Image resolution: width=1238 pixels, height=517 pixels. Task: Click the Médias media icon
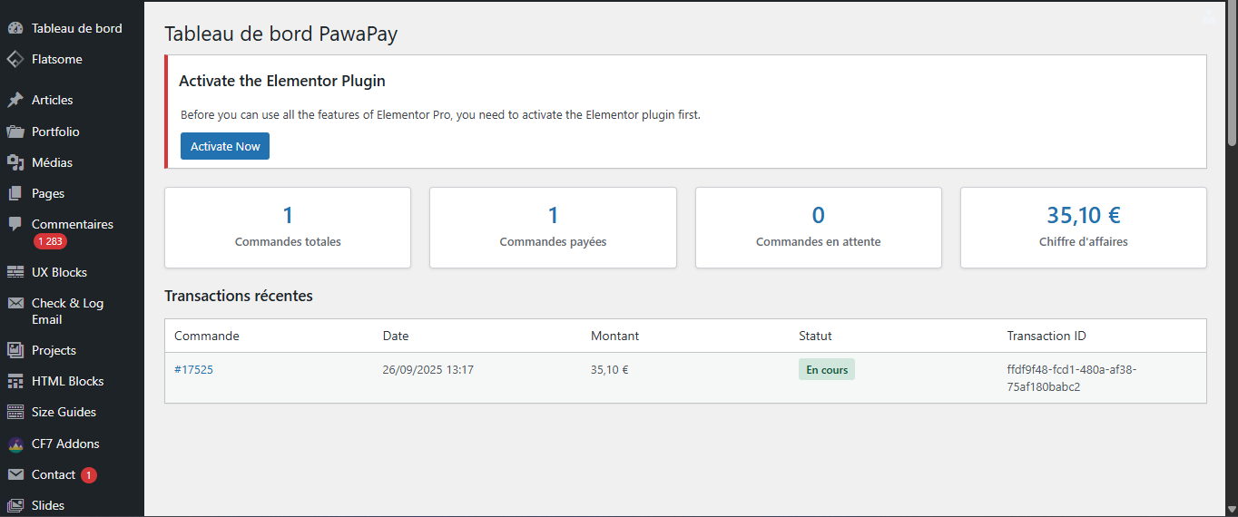[15, 162]
